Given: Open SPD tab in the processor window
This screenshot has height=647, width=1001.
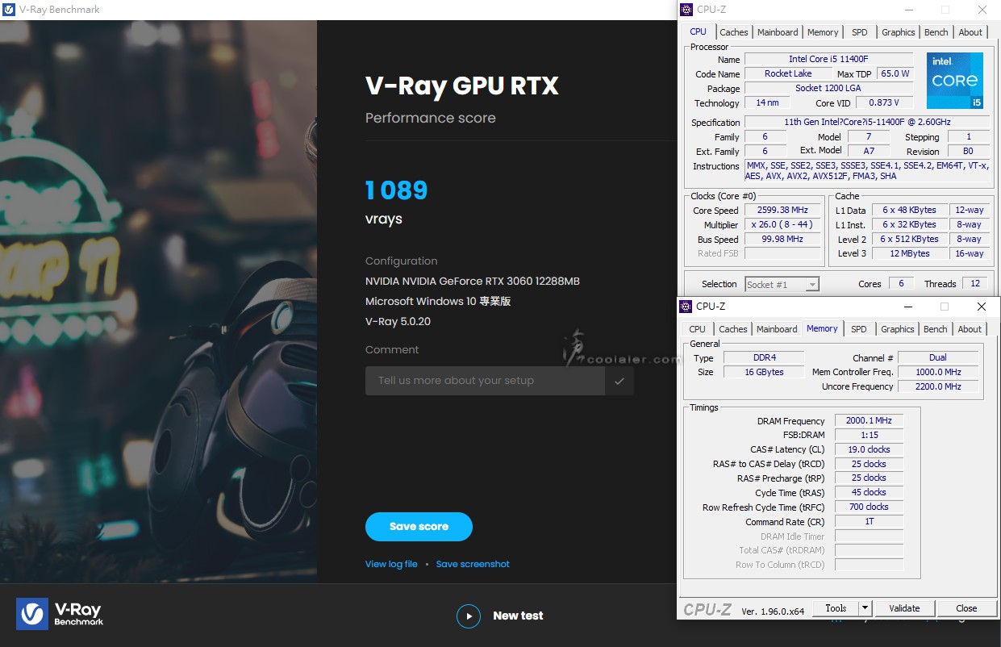Looking at the screenshot, I should (860, 32).
